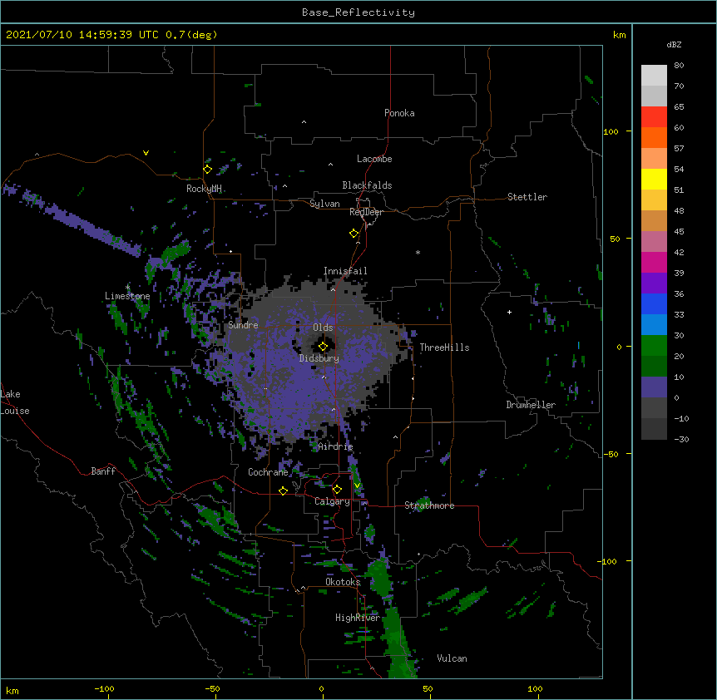Click the Strathmore town label
Screen dimensions: 717x700
pyautogui.click(x=429, y=505)
